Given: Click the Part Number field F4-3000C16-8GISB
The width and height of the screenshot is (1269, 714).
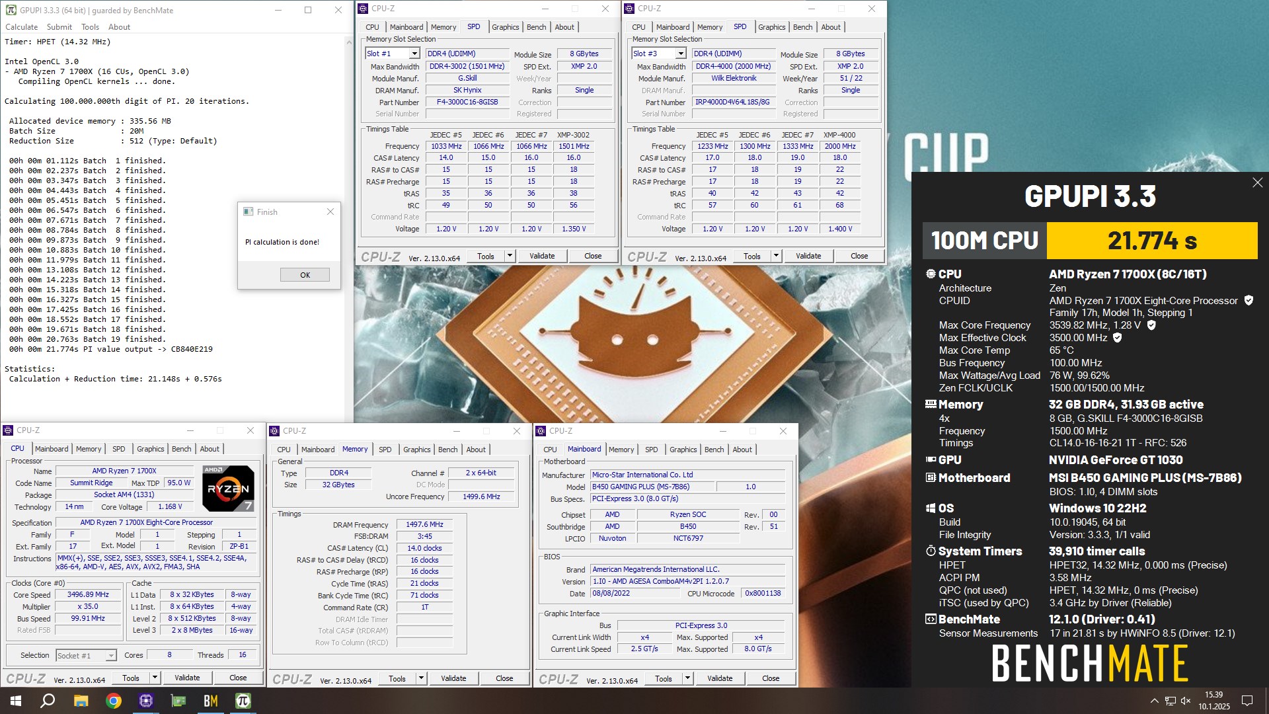Looking at the screenshot, I should (467, 102).
